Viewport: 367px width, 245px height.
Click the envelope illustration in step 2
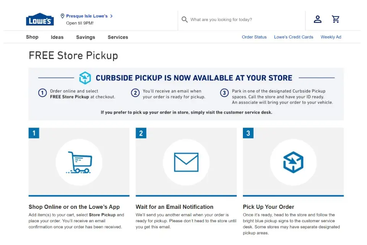(186, 162)
